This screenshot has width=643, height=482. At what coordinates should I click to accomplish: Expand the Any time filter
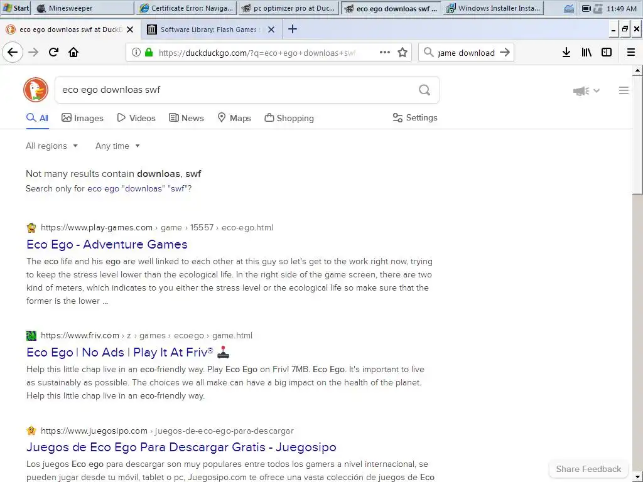point(117,146)
